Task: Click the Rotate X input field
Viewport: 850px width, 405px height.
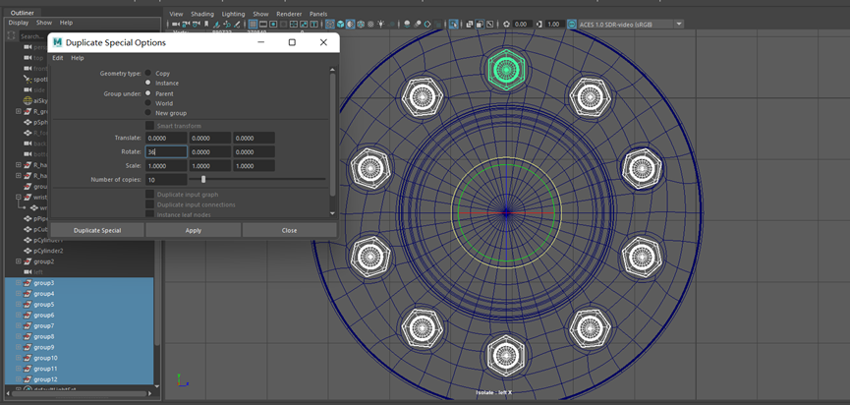Action: pyautogui.click(x=166, y=151)
